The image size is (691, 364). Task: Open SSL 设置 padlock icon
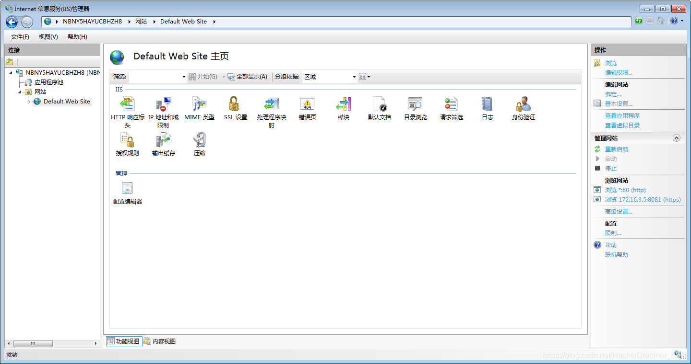pyautogui.click(x=234, y=104)
